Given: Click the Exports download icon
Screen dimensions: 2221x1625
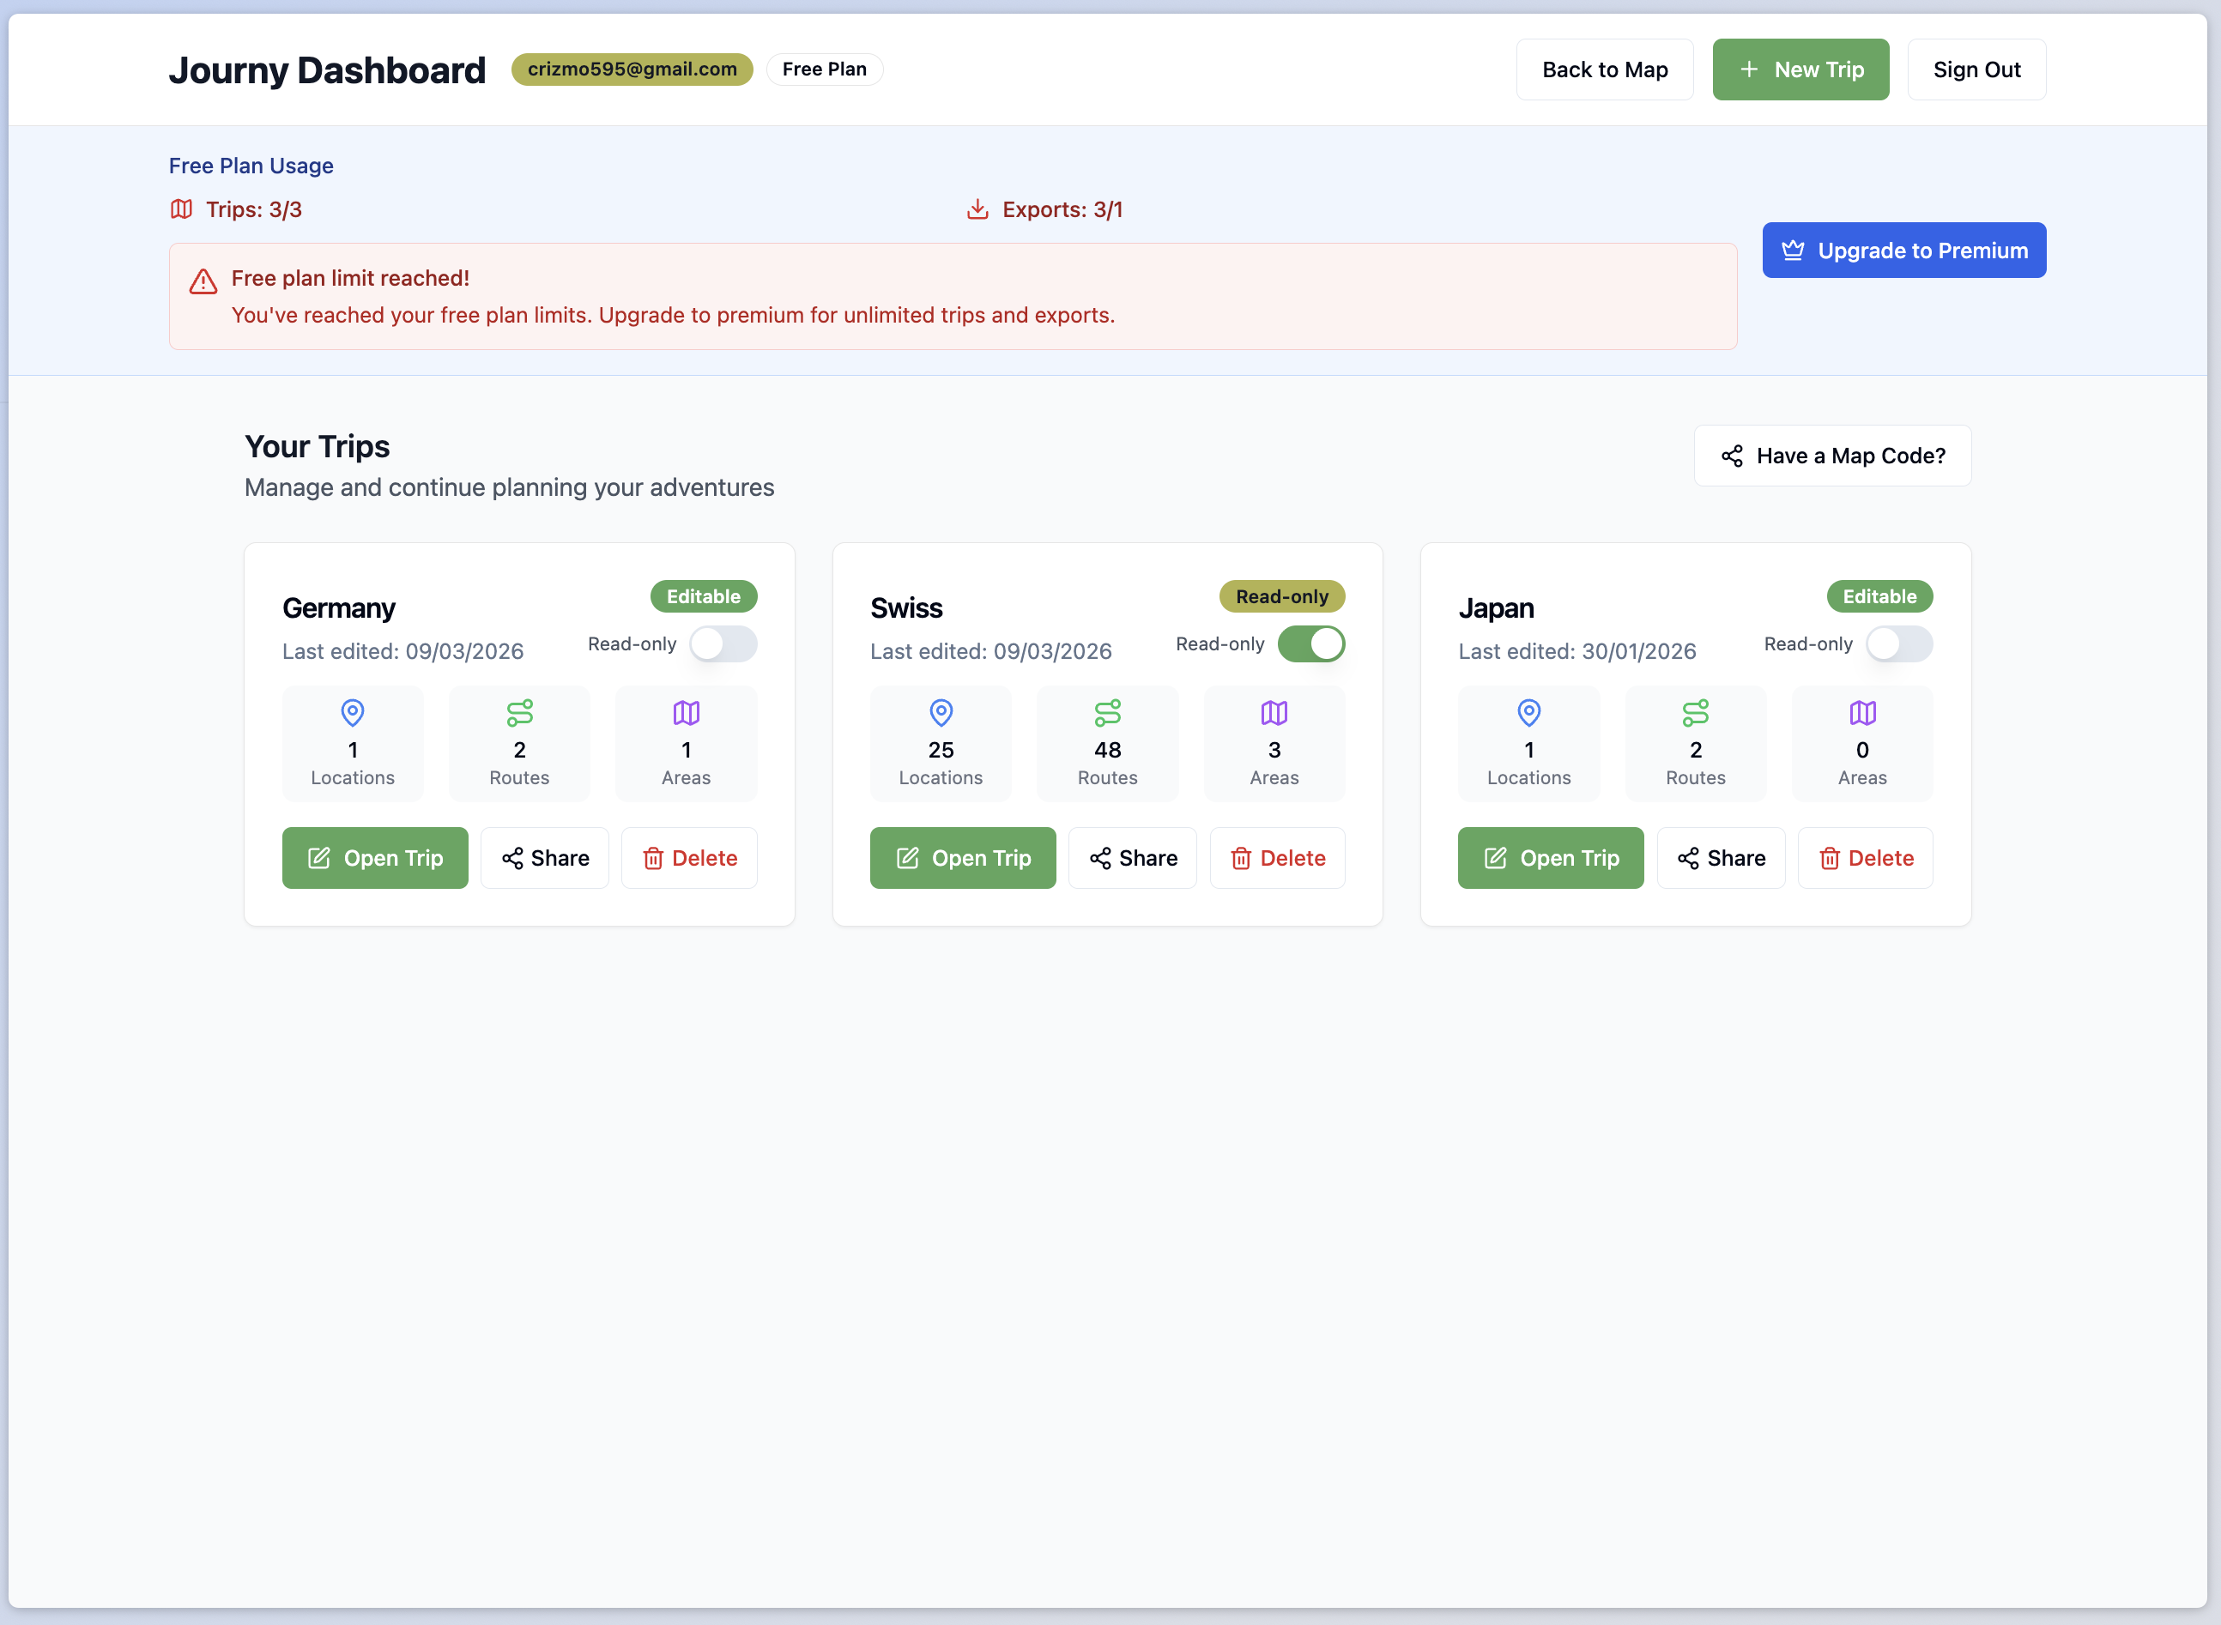Looking at the screenshot, I should point(977,209).
